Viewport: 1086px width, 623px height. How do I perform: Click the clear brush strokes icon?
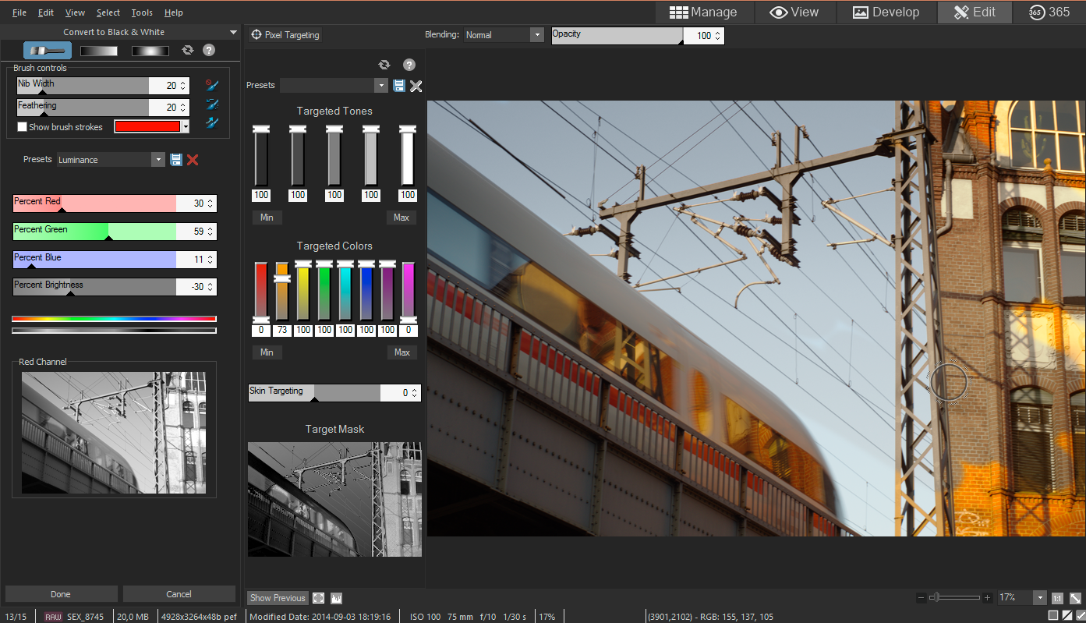tap(211, 85)
